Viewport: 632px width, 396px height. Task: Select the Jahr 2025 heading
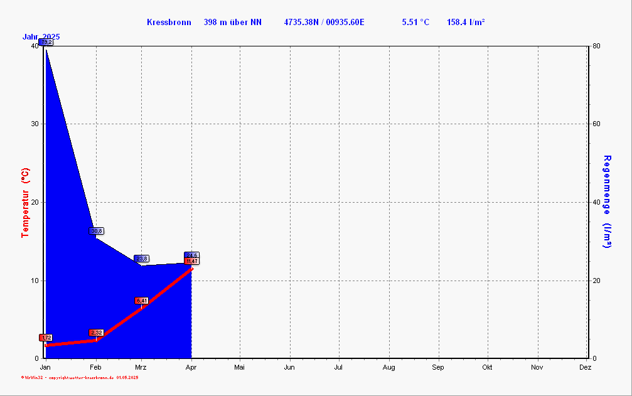tap(41, 36)
